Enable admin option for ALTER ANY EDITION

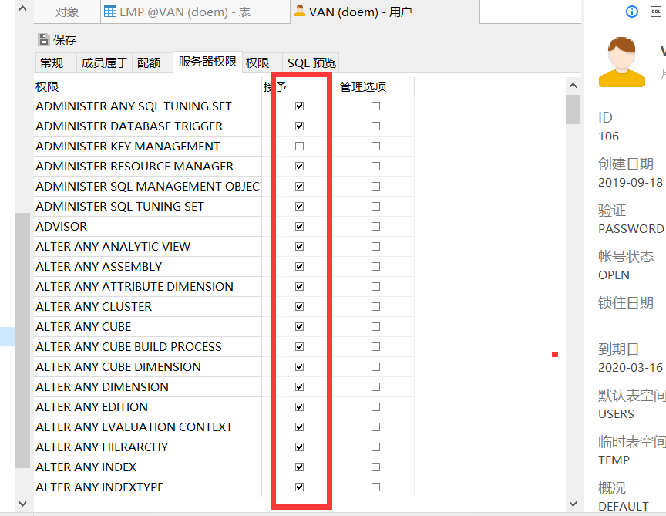point(375,406)
